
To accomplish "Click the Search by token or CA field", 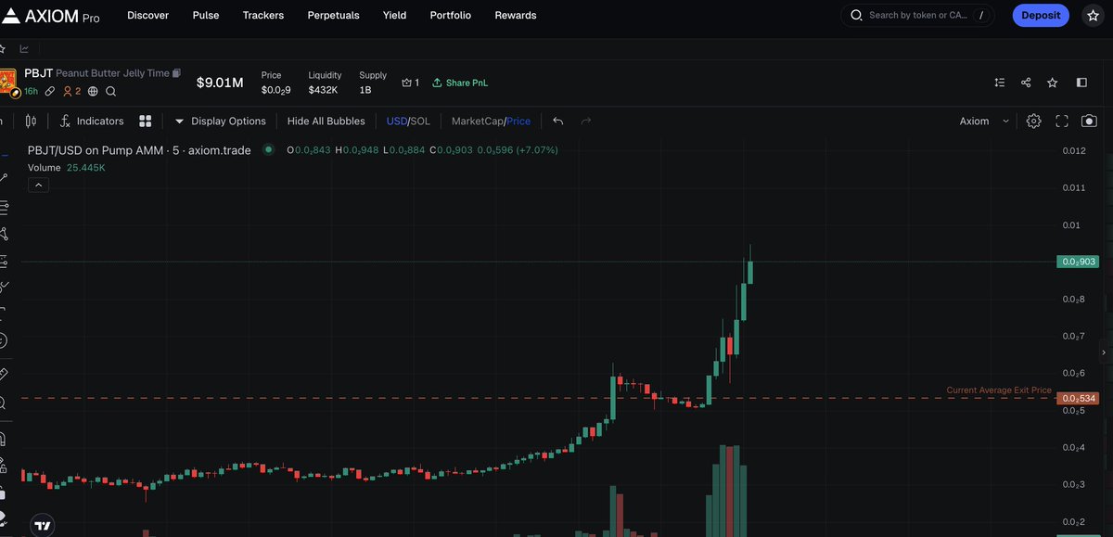I will point(918,16).
